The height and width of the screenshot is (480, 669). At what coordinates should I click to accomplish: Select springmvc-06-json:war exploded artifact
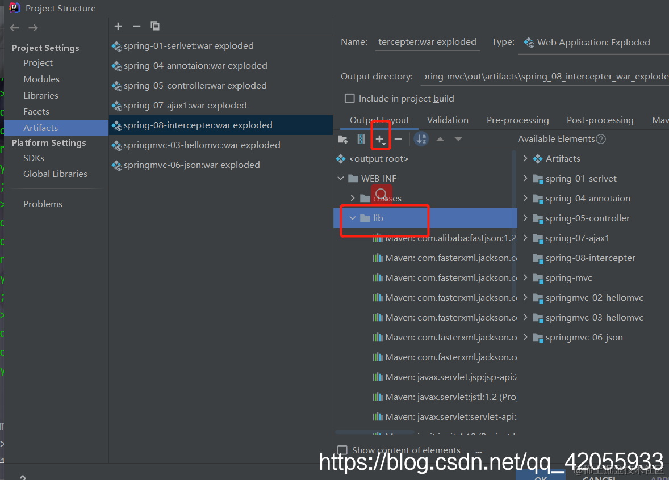point(220,165)
